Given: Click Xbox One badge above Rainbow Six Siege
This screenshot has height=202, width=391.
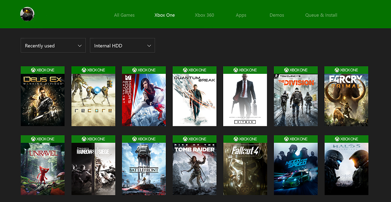Looking at the screenshot, I should 93,139.
